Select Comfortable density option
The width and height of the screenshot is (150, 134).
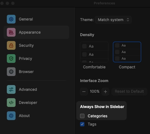(x=94, y=52)
